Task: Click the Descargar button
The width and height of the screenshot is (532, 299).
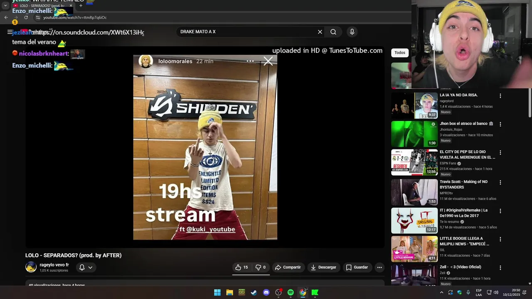Action: tap(323, 267)
